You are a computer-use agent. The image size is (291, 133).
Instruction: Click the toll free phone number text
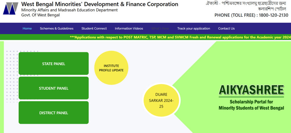point(251,15)
